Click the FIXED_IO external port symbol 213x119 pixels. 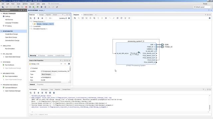point(162,47)
